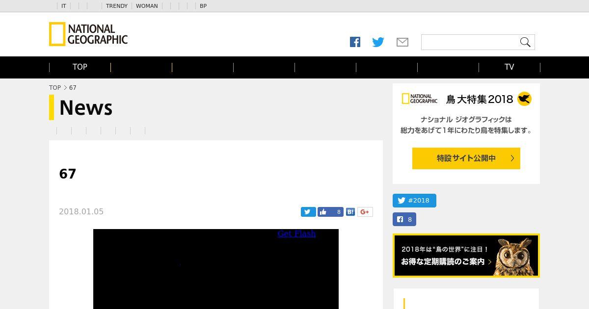Click the search magnifier icon
The width and height of the screenshot is (589, 309).
pyautogui.click(x=525, y=42)
